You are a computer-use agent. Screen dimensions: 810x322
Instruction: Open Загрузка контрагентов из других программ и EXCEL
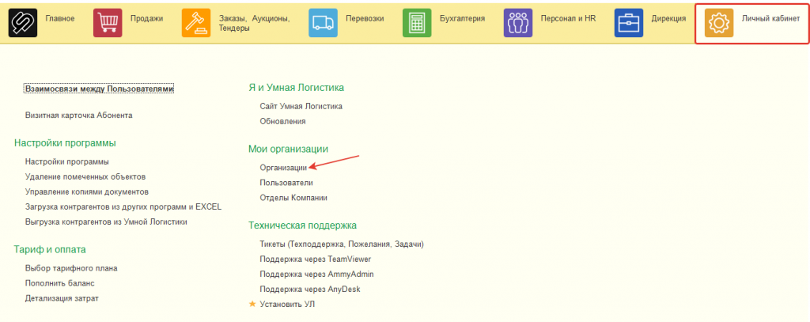tap(123, 206)
